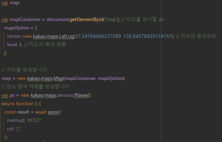The image size is (222, 142).
Task: Click the url: "/" line
Action: (14, 129)
